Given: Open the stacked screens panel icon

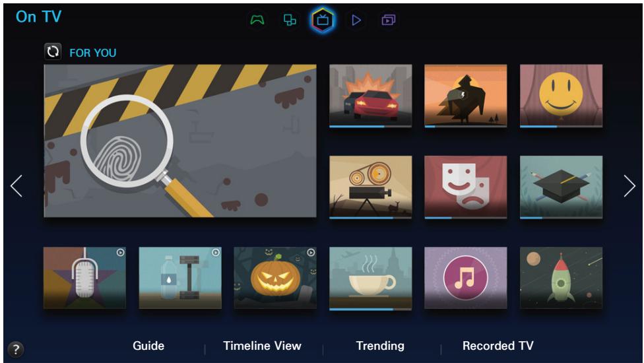Looking at the screenshot, I should [x=387, y=20].
